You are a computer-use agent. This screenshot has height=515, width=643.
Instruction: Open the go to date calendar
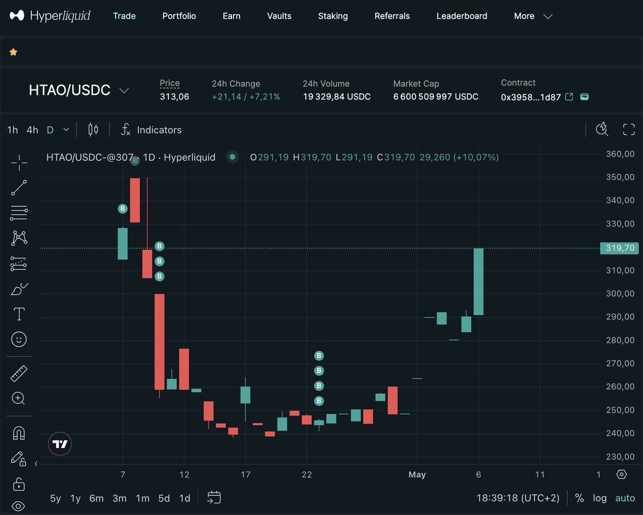coord(214,498)
